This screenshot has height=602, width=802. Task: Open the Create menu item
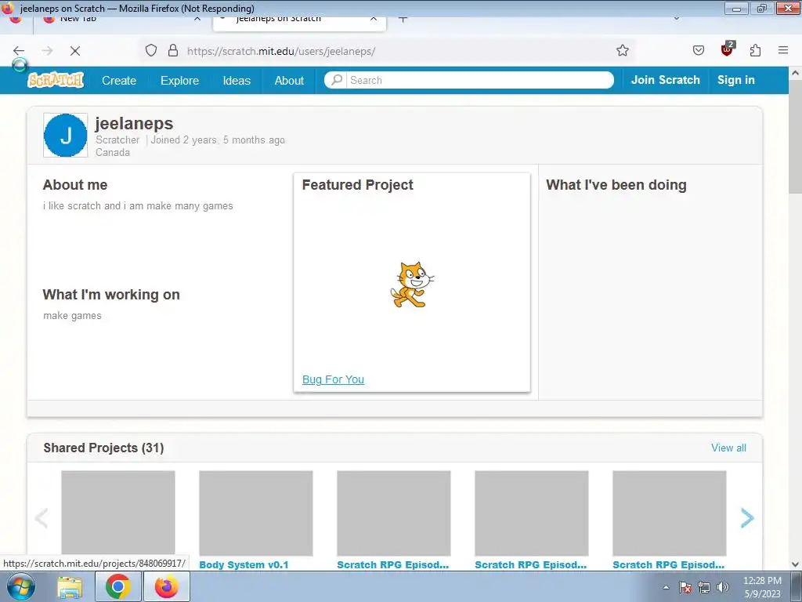[119, 81]
